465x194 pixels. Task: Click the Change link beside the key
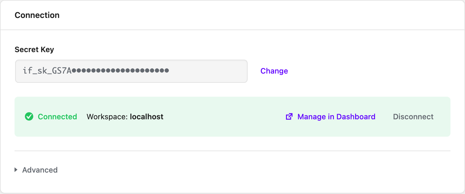click(x=274, y=71)
